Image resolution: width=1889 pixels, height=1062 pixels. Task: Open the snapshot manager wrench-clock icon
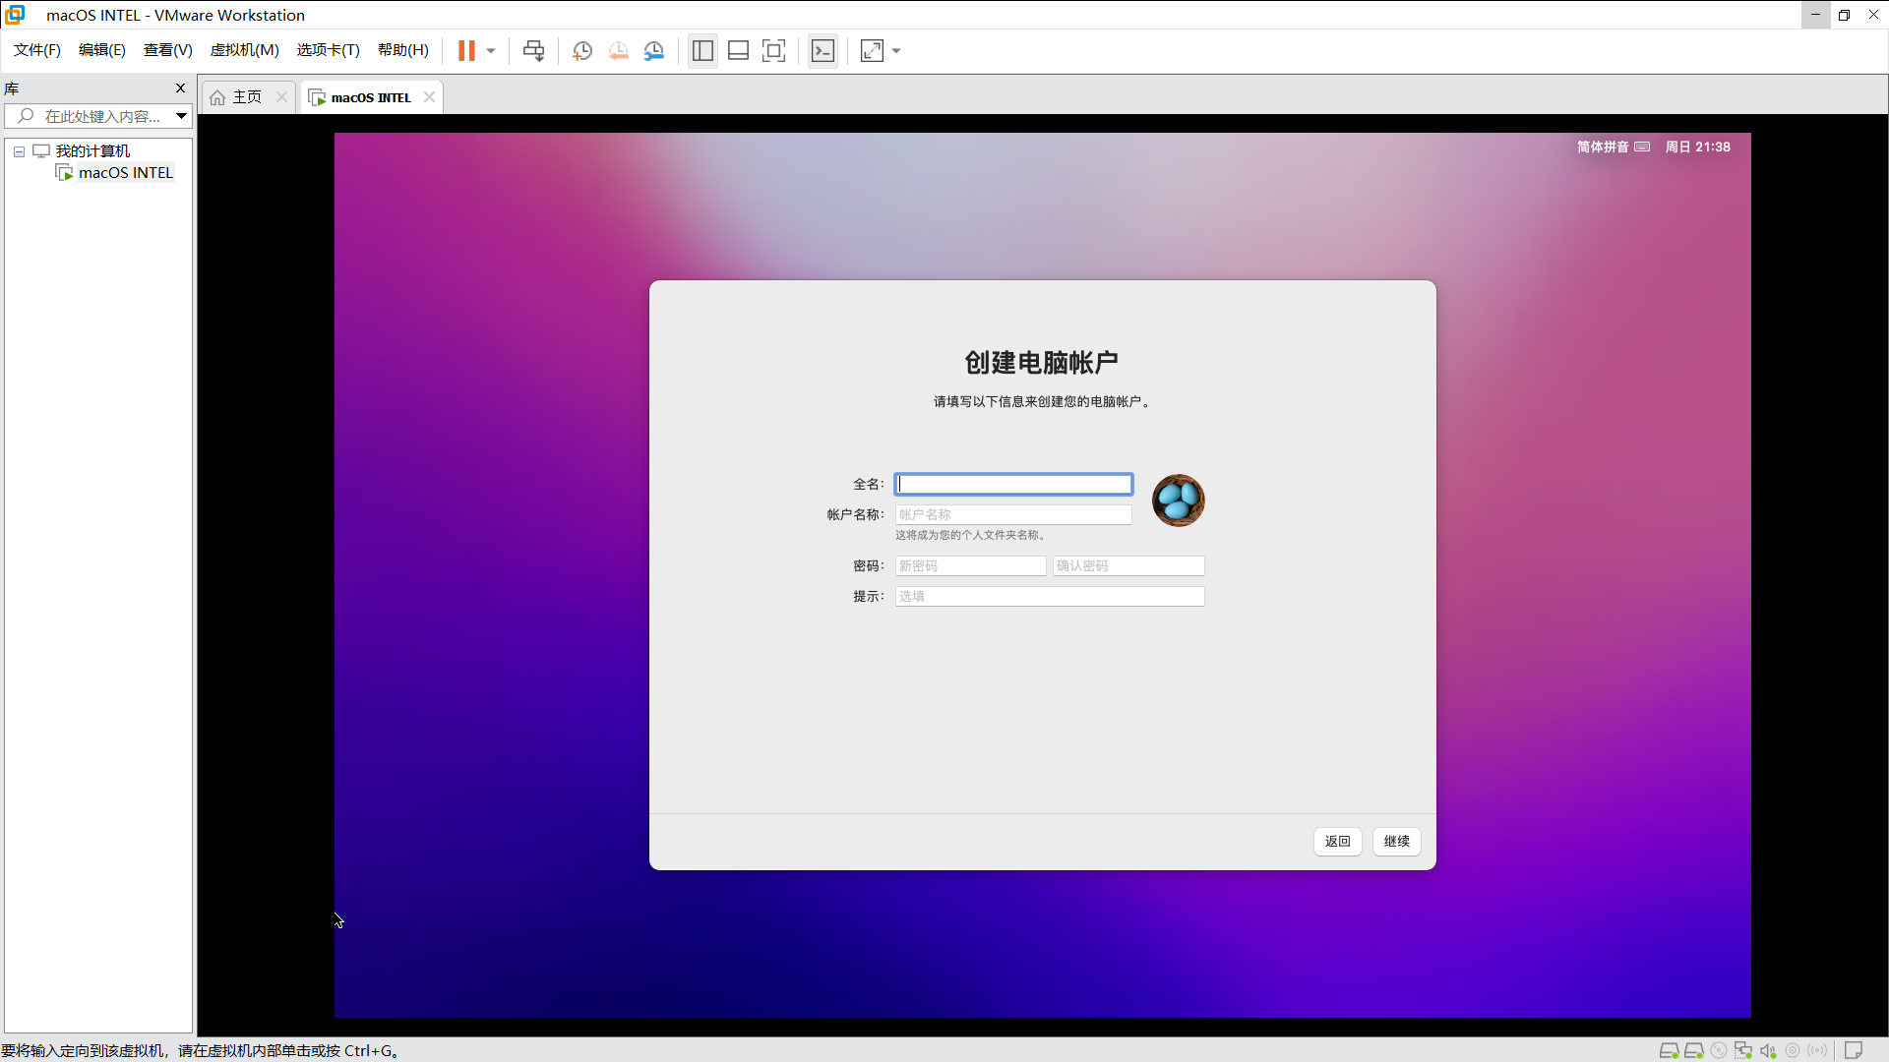click(x=654, y=50)
